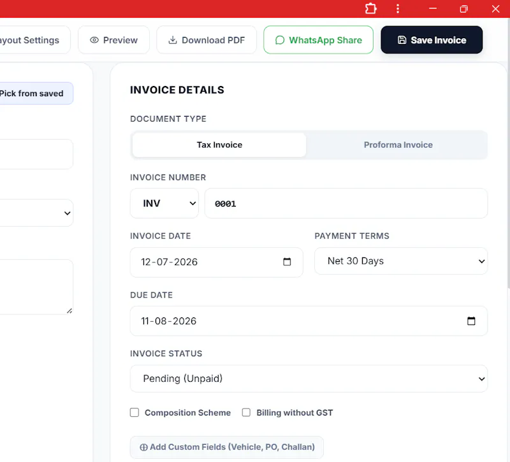Expand the INV prefix dropdown
This screenshot has height=462, width=510.
(164, 203)
